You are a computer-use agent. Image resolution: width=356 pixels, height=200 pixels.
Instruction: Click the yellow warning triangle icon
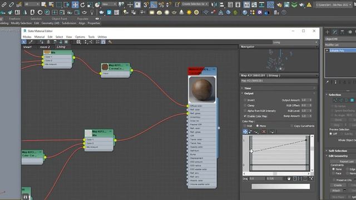309,4
